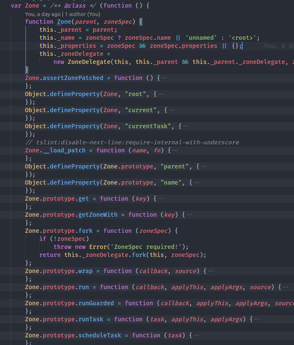Expand folded Zone.prototype.run function body
The width and height of the screenshot is (294, 345).
coord(286,287)
